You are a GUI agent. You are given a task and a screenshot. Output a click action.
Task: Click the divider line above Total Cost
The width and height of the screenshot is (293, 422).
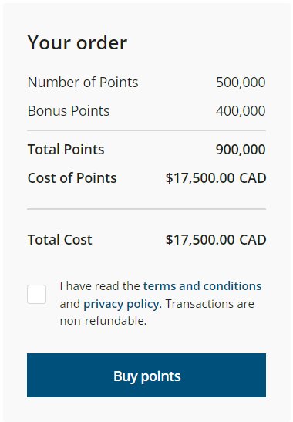click(x=146, y=209)
